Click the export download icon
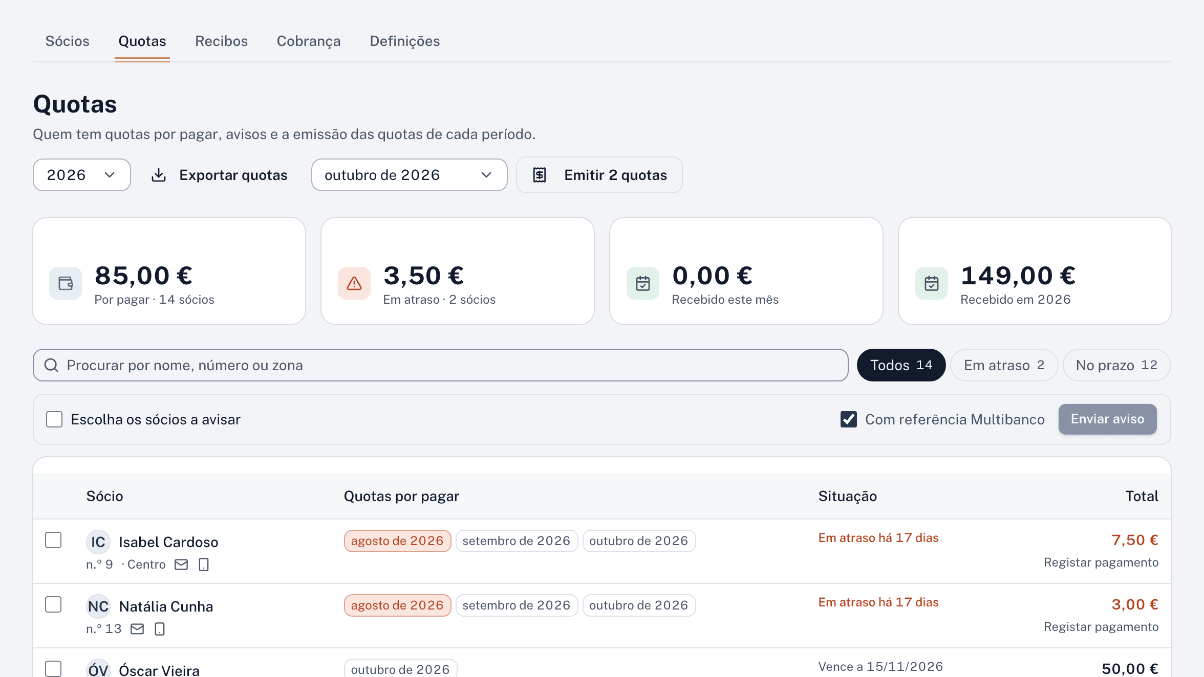Viewport: 1204px width, 677px height. point(159,175)
